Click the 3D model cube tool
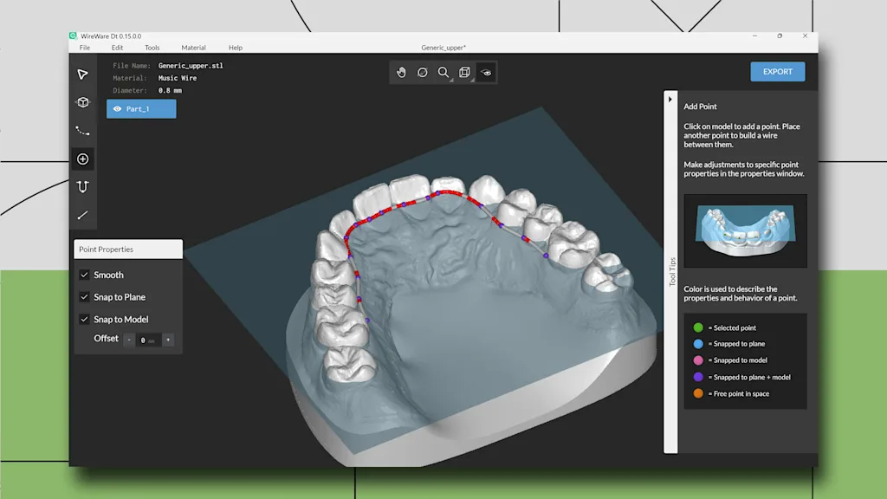The width and height of the screenshot is (887, 499). pyautogui.click(x=83, y=102)
